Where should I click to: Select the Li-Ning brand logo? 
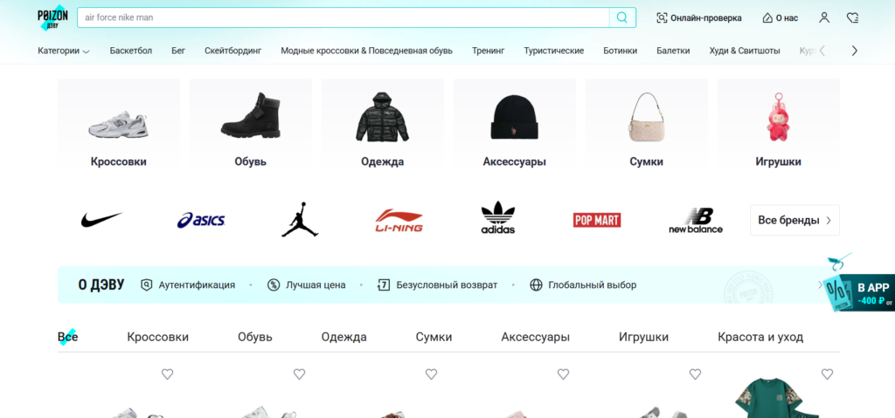click(x=399, y=220)
